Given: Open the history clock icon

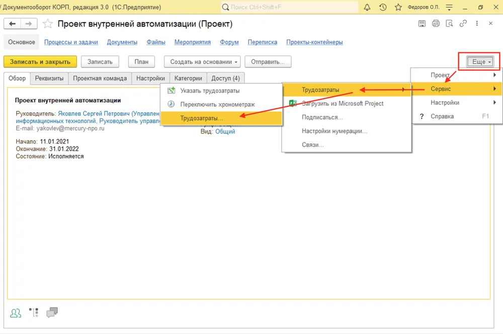Looking at the screenshot, I should tap(383, 7).
